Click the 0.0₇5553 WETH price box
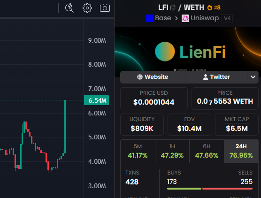 [x=225, y=98]
